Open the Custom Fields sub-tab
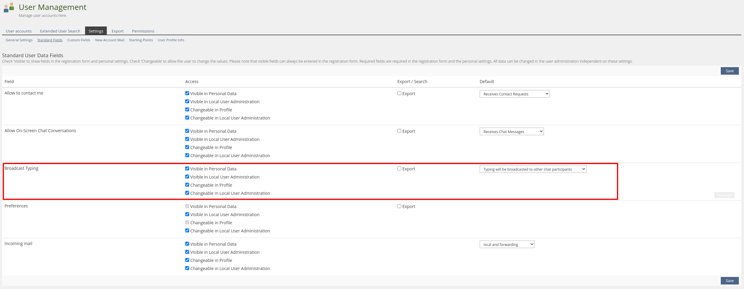Image resolution: width=744 pixels, height=289 pixels. [x=78, y=40]
